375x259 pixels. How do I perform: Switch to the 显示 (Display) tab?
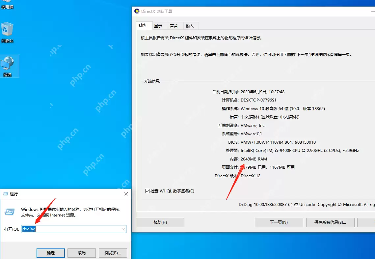158,26
